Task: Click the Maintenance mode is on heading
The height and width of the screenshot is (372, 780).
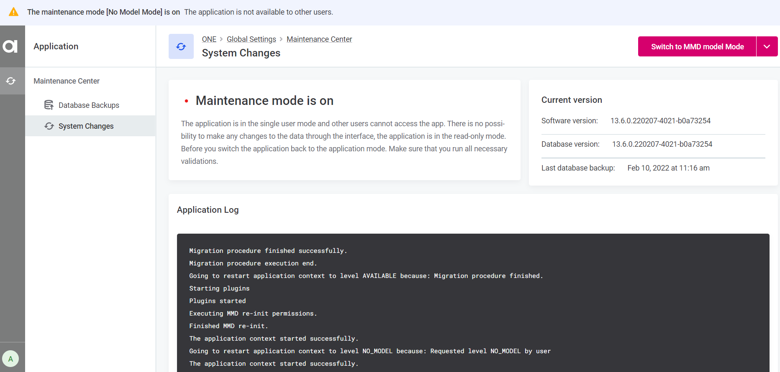Action: tap(264, 101)
